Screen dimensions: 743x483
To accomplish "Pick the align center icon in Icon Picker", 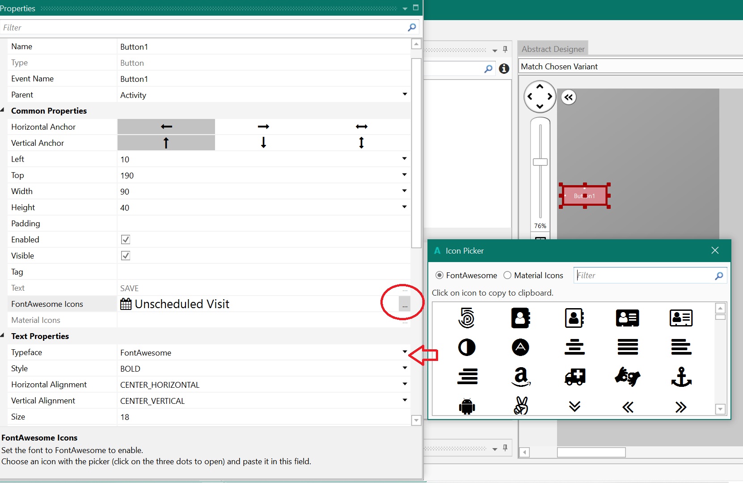I will tap(574, 347).
